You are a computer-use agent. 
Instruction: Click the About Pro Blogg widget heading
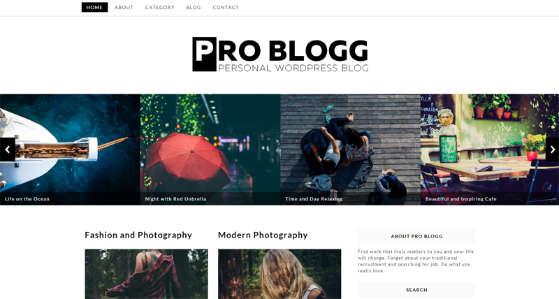pos(416,236)
